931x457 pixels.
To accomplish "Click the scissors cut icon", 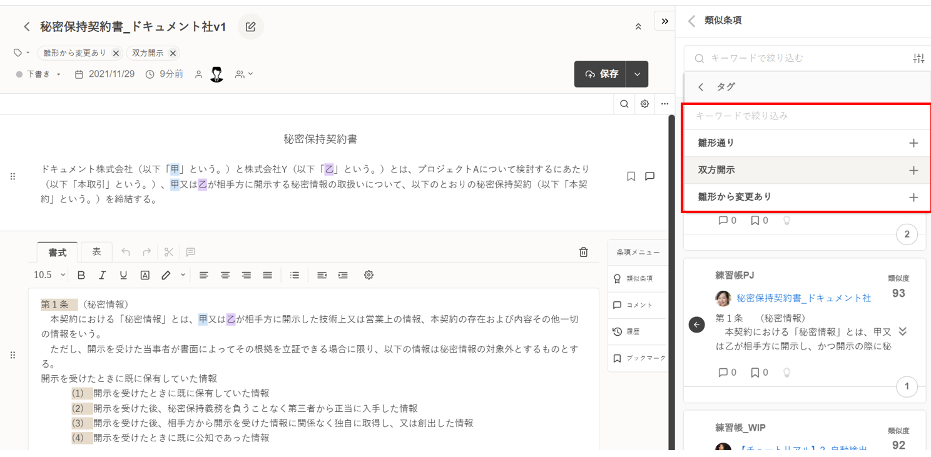I will pyautogui.click(x=168, y=252).
